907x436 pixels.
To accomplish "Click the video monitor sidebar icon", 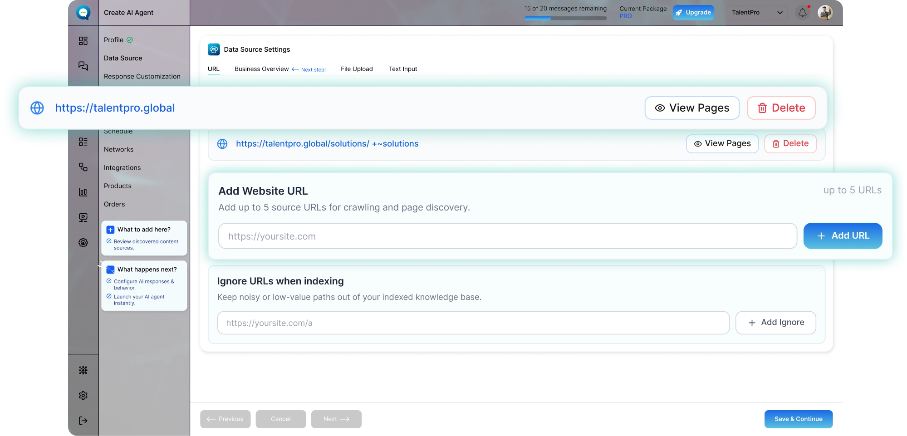I will coord(83,217).
